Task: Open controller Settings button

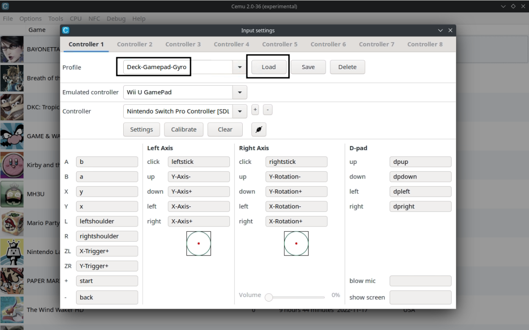Action: coord(142,130)
